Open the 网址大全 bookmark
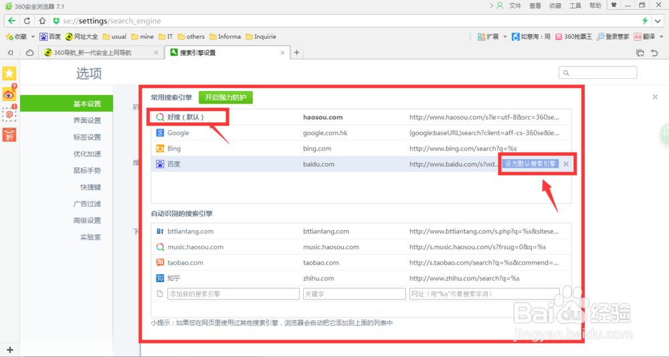The image size is (669, 357). (x=82, y=37)
